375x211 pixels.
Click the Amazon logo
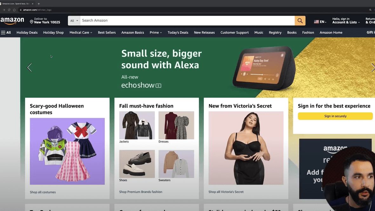tap(12, 21)
